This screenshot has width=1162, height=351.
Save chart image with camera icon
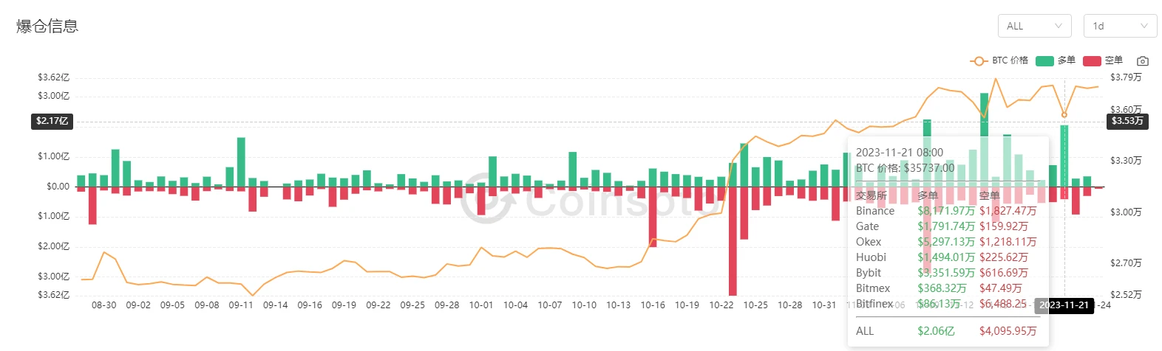[1142, 60]
